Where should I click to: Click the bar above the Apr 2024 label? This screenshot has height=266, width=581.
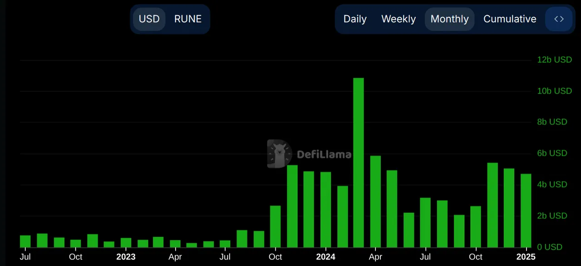tap(375, 202)
